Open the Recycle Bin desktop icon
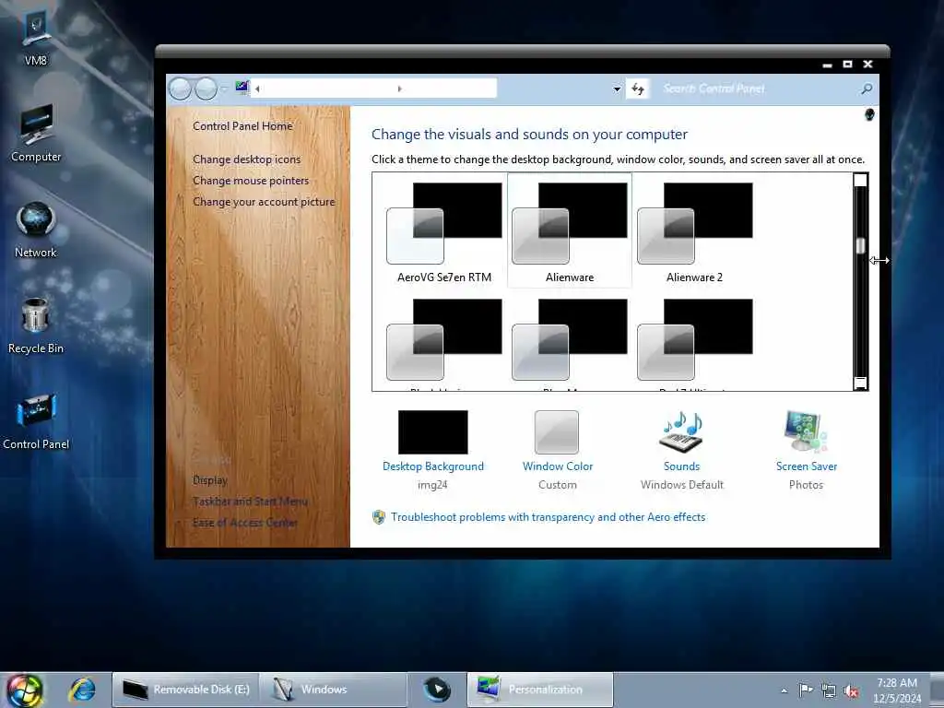The width and height of the screenshot is (944, 708). click(x=36, y=325)
